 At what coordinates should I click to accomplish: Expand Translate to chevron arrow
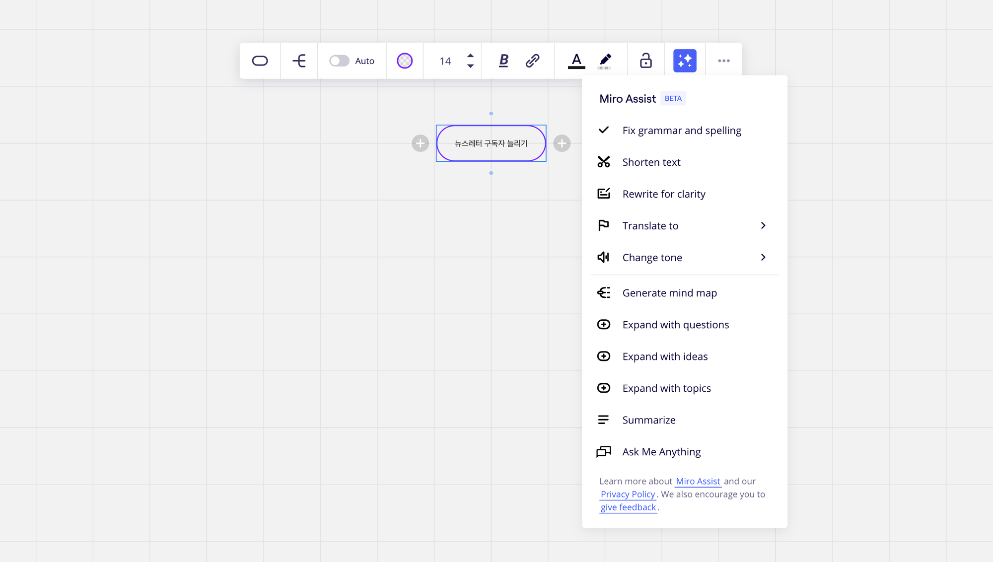(763, 225)
